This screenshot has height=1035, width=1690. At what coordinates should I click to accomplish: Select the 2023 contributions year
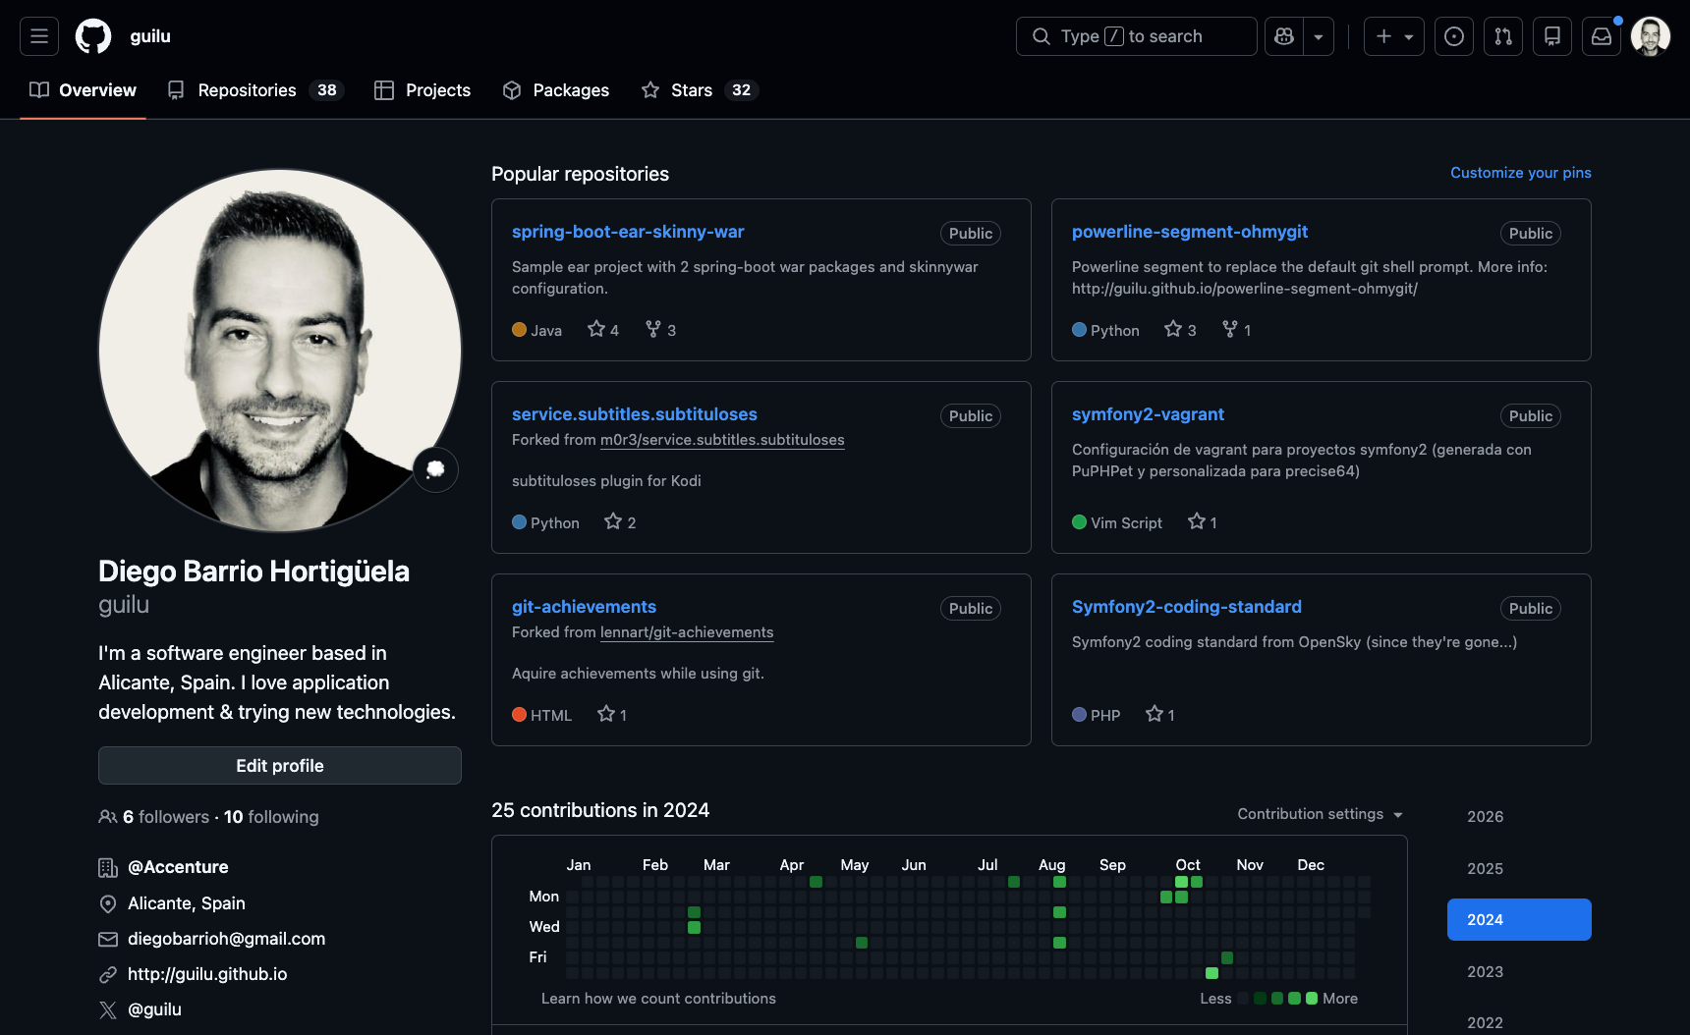pyautogui.click(x=1485, y=971)
